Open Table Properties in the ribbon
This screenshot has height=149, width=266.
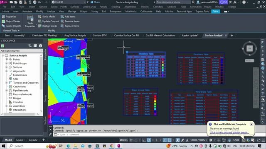(x=30, y=21)
